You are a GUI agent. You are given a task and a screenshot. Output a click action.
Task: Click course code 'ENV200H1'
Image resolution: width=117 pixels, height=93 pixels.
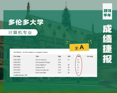click(x=17, y=62)
